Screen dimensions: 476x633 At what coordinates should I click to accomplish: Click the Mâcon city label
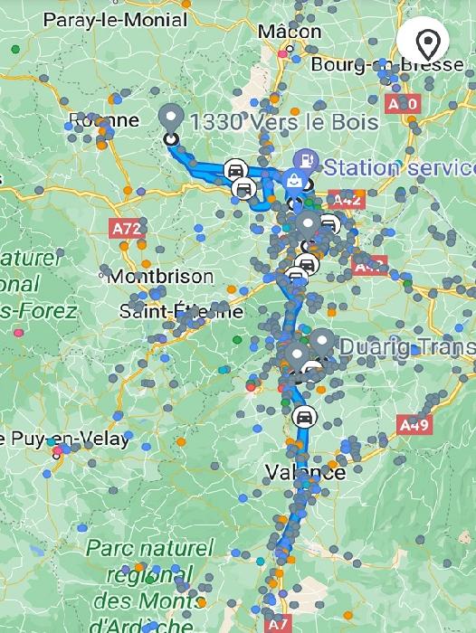coord(290,31)
